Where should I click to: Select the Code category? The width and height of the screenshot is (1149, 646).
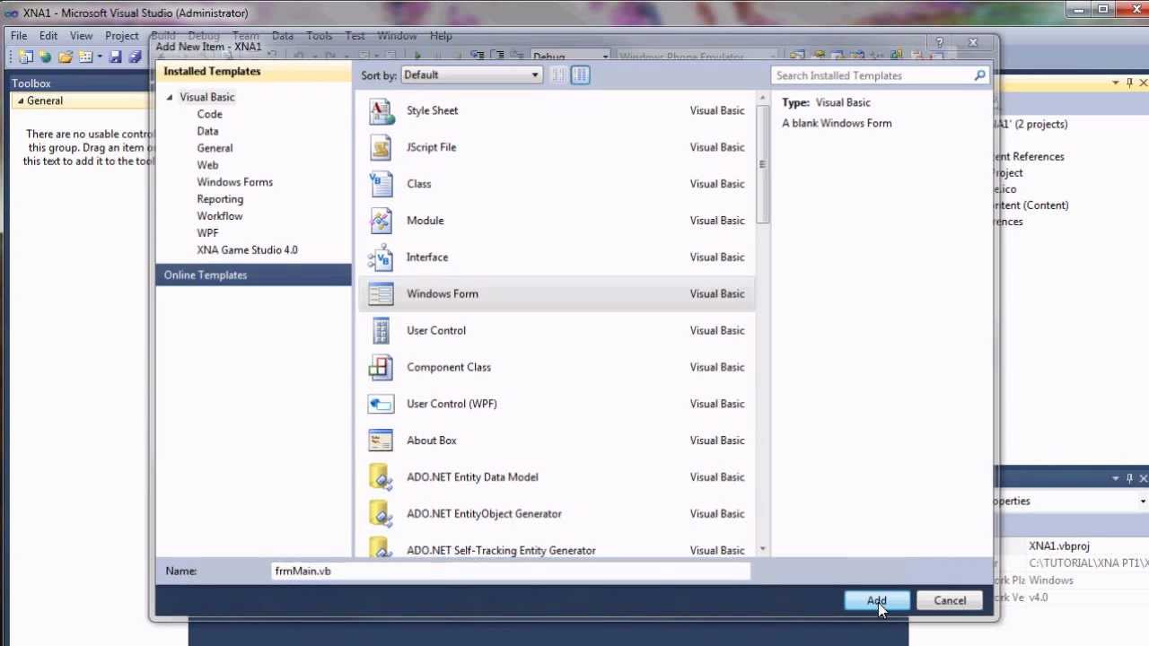(x=209, y=114)
